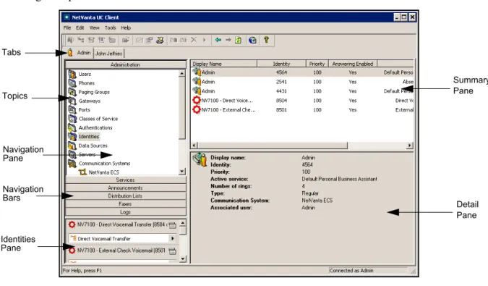Click topics list scroll down arrow
The height and width of the screenshot is (286, 488).
point(182,172)
